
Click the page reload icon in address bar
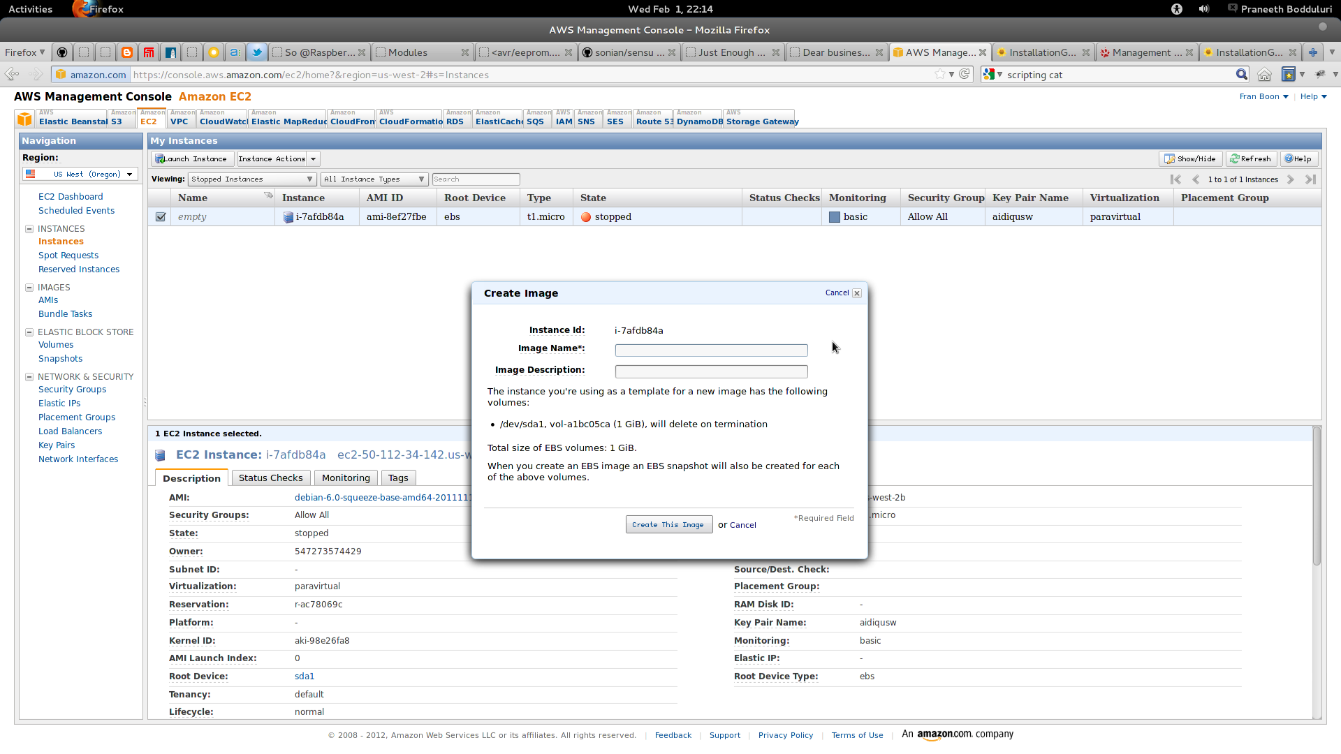click(x=965, y=74)
